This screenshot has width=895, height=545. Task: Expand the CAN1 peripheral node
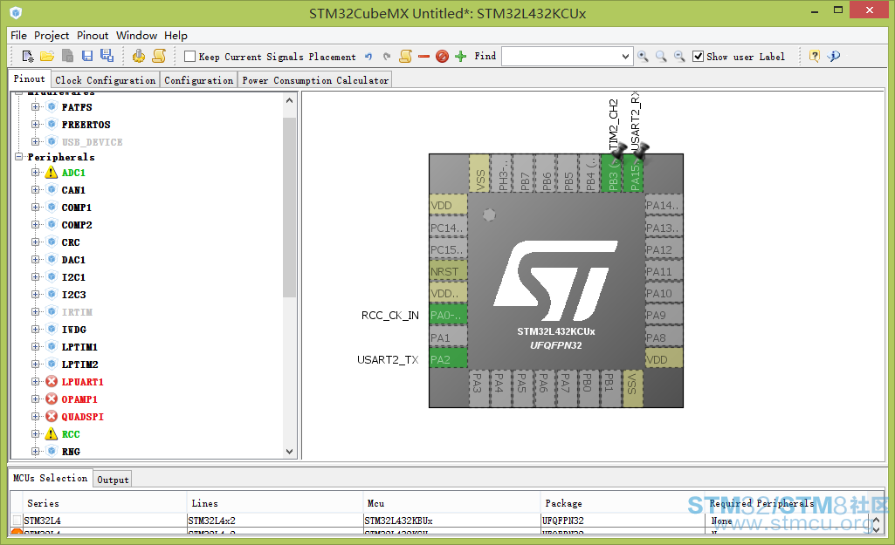[36, 190]
